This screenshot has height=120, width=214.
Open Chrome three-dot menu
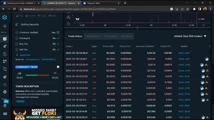pyautogui.click(x=210, y=9)
